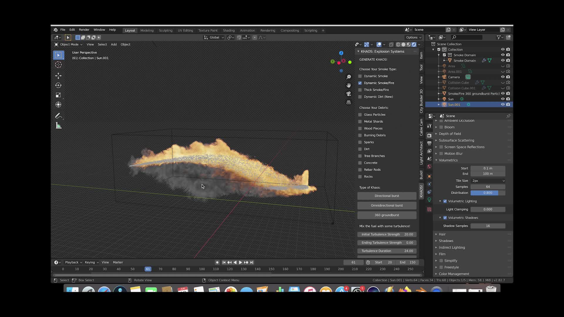The height and width of the screenshot is (317, 564).
Task: Enable the Dynamic Smoke checkbox
Action: click(x=360, y=76)
